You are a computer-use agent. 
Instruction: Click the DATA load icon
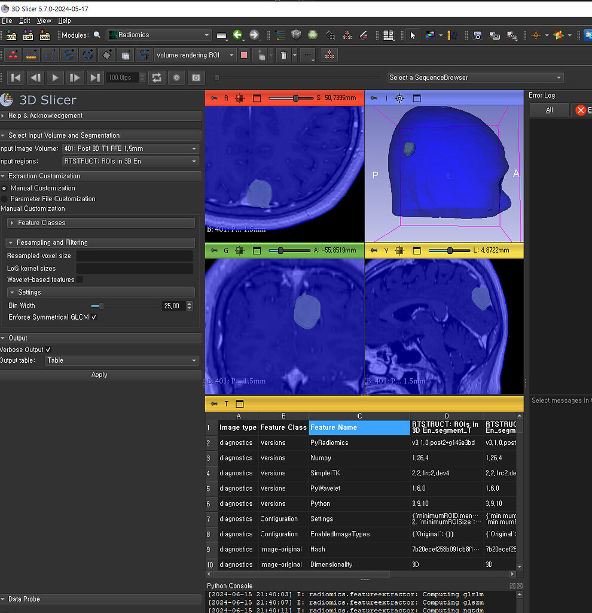coord(11,35)
